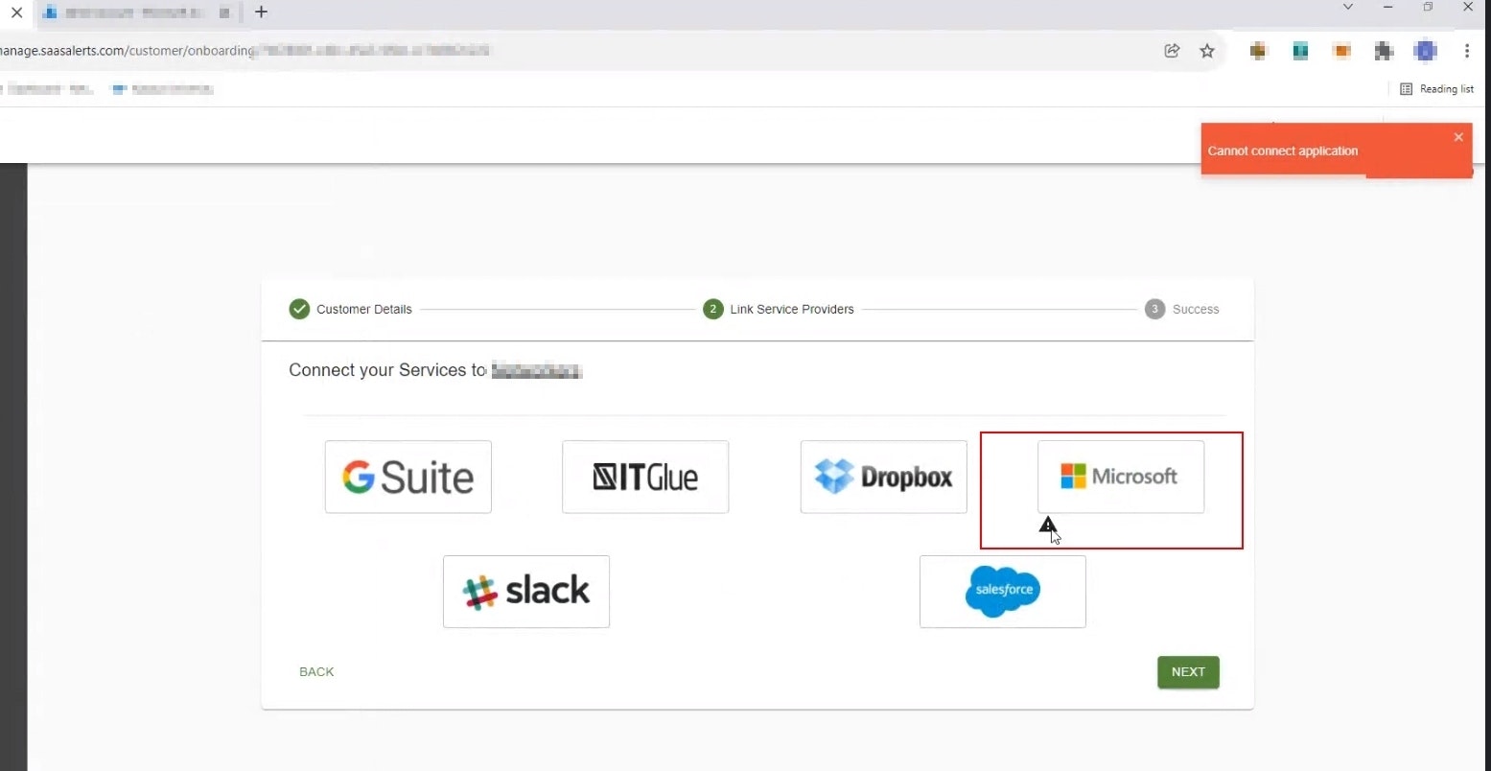Share this page from the address bar
Image resolution: width=1491 pixels, height=771 pixels.
1172,51
